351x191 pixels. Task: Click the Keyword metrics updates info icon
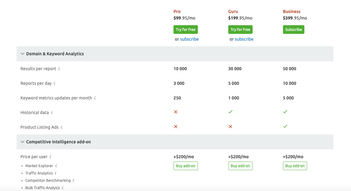click(x=95, y=98)
